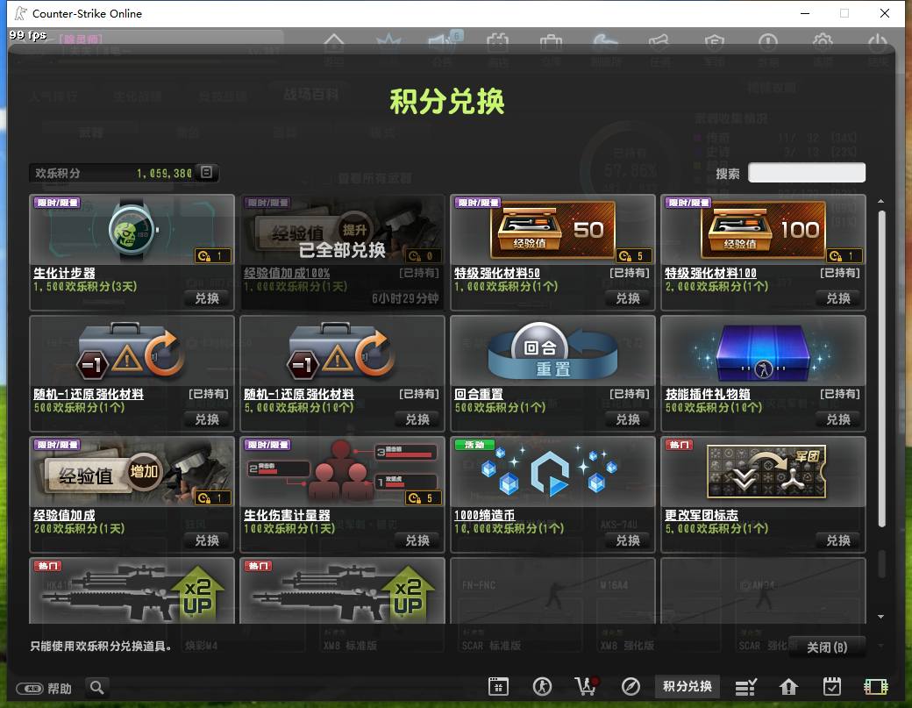Select the running figure icon in bottom toolbar
Viewport: 912px width, 708px height.
pos(542,687)
